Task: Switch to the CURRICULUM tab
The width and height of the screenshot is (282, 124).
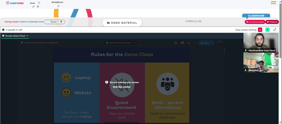Action: (193, 21)
